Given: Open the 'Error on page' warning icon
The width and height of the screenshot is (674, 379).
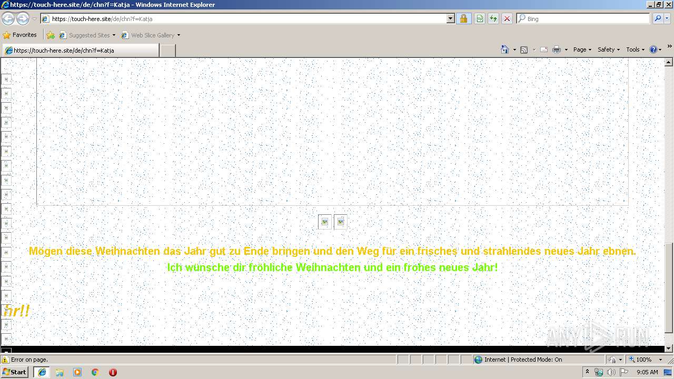Looking at the screenshot, I should [5, 360].
